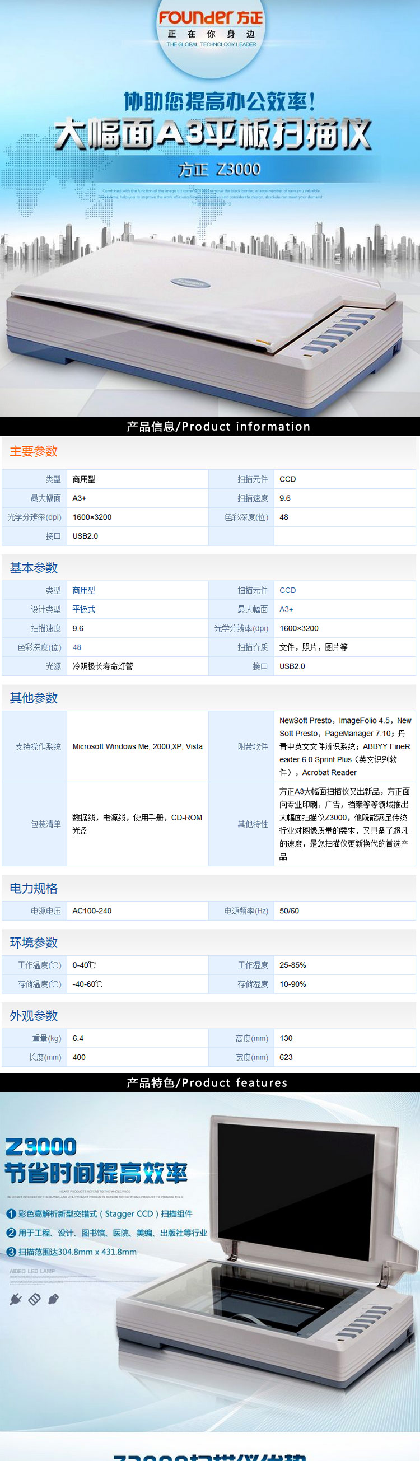This screenshot has height=1461, width=420.
Task: Select -40-60℃ storage temperature value
Action: pyautogui.click(x=87, y=984)
